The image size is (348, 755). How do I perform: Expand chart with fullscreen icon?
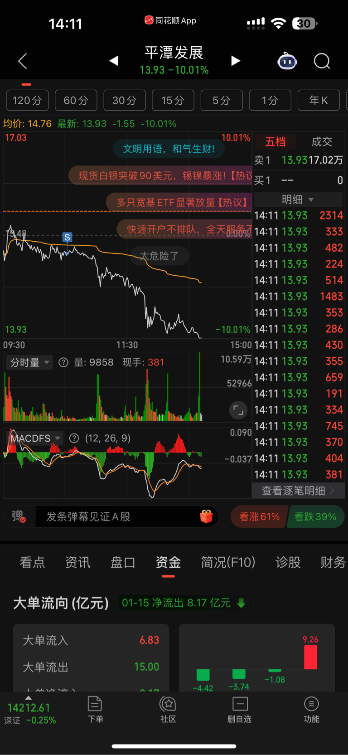(238, 411)
